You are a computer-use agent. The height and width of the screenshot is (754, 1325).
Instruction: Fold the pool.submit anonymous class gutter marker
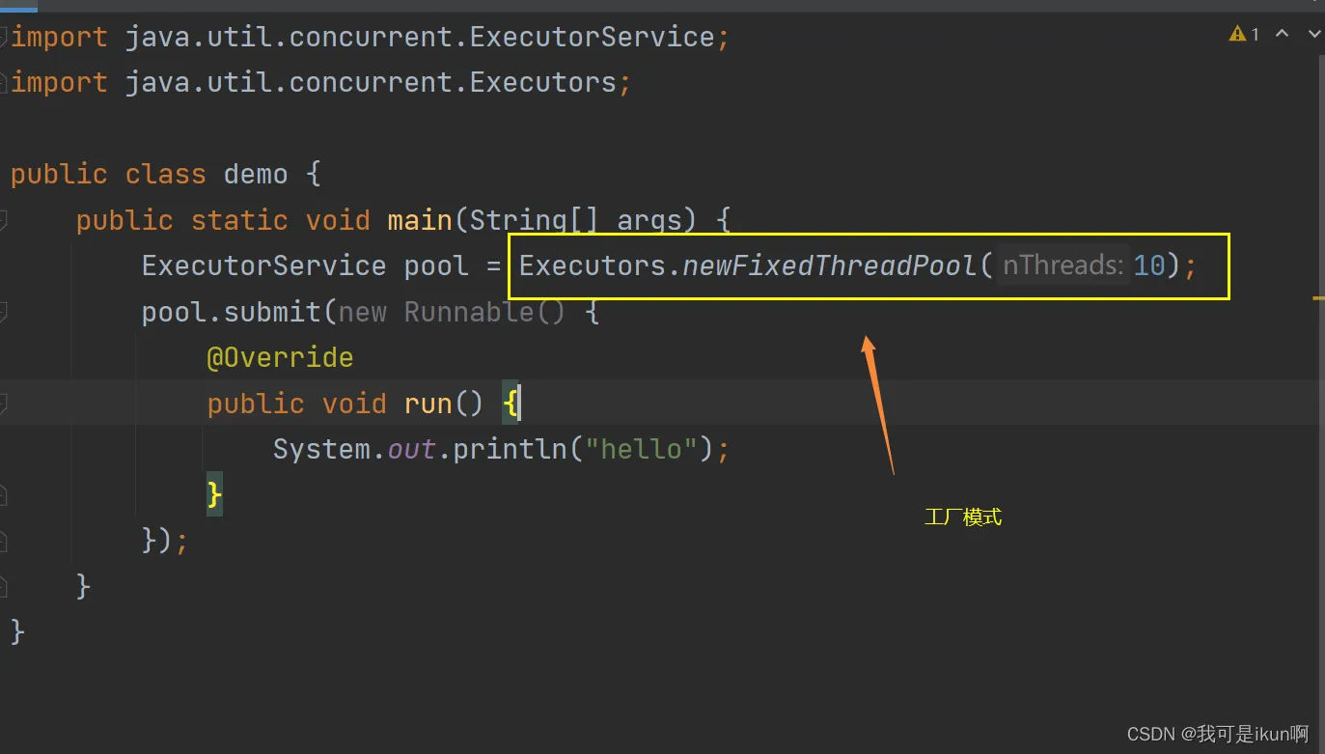click(4, 312)
